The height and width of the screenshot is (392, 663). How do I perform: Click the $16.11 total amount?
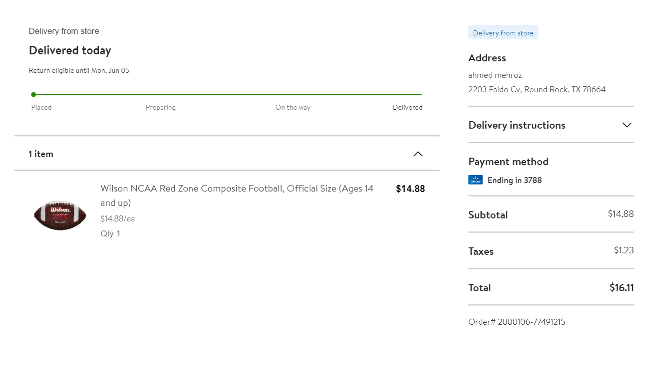622,288
